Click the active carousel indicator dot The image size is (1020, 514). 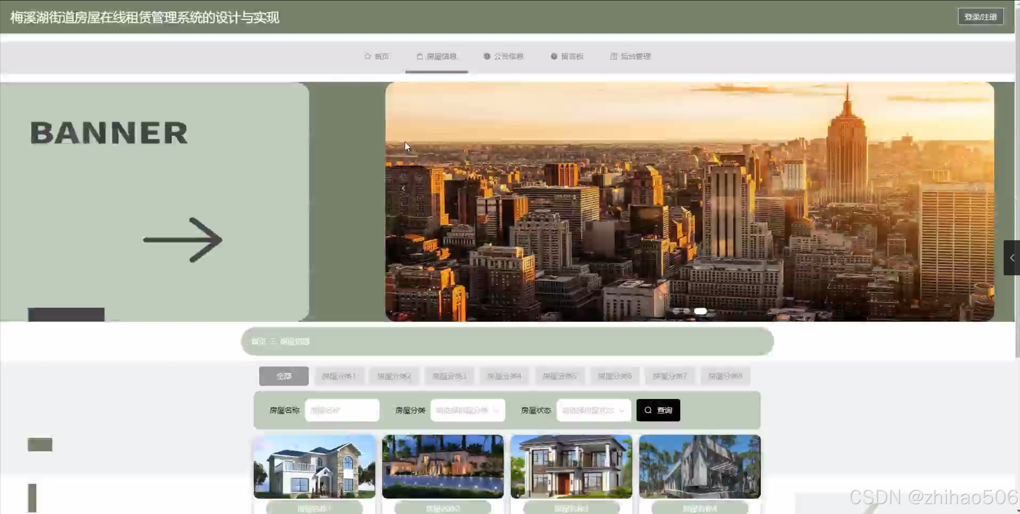[x=700, y=311]
